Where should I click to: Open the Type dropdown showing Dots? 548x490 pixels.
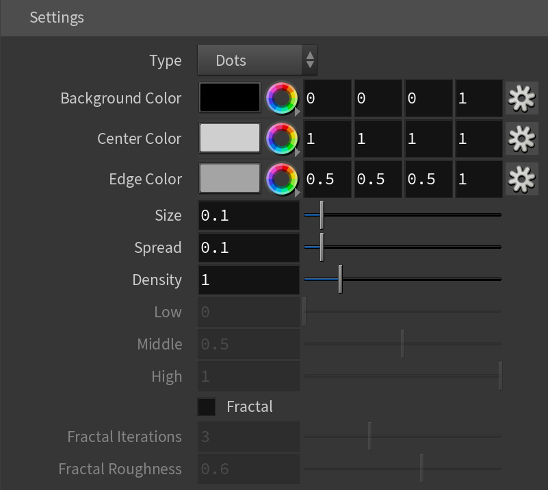257,60
